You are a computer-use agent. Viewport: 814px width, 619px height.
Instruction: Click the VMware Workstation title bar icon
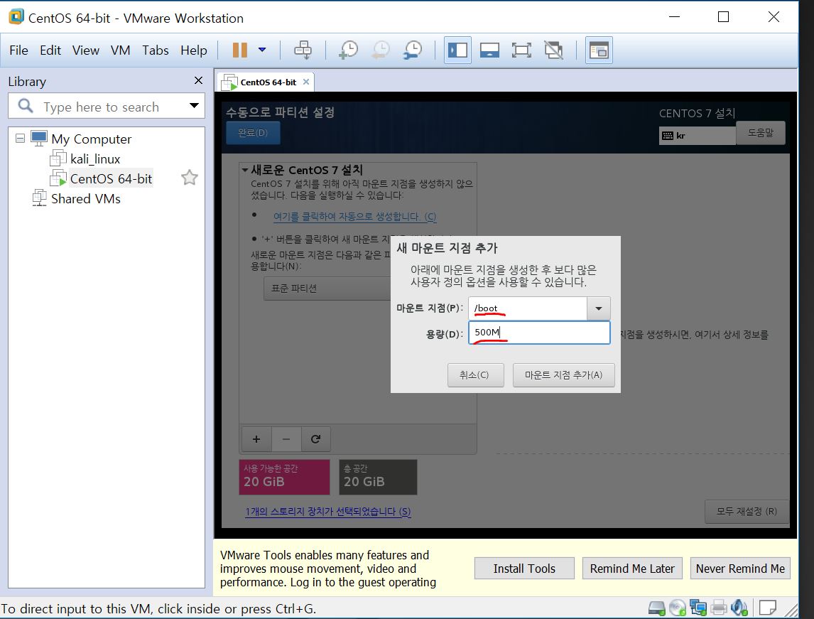pyautogui.click(x=16, y=16)
